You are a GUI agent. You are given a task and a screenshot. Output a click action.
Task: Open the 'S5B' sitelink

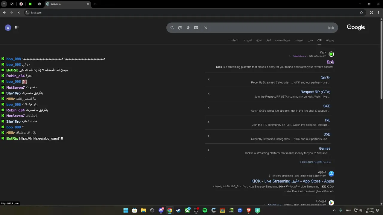327,134
